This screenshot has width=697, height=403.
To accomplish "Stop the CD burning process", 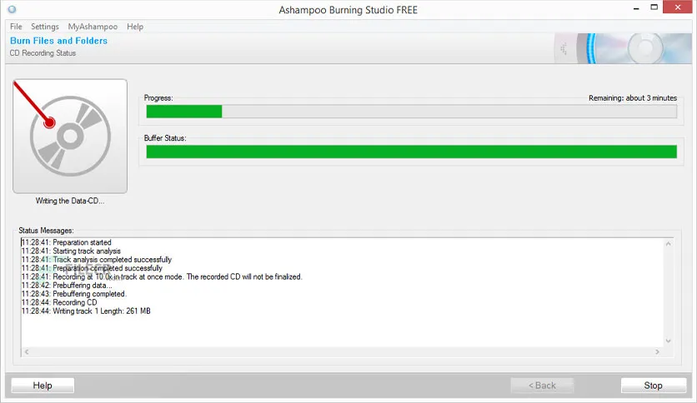I will (653, 386).
